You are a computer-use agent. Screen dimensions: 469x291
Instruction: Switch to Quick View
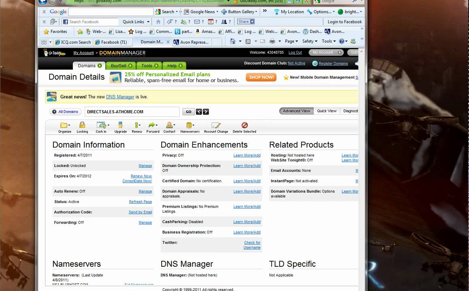(326, 111)
